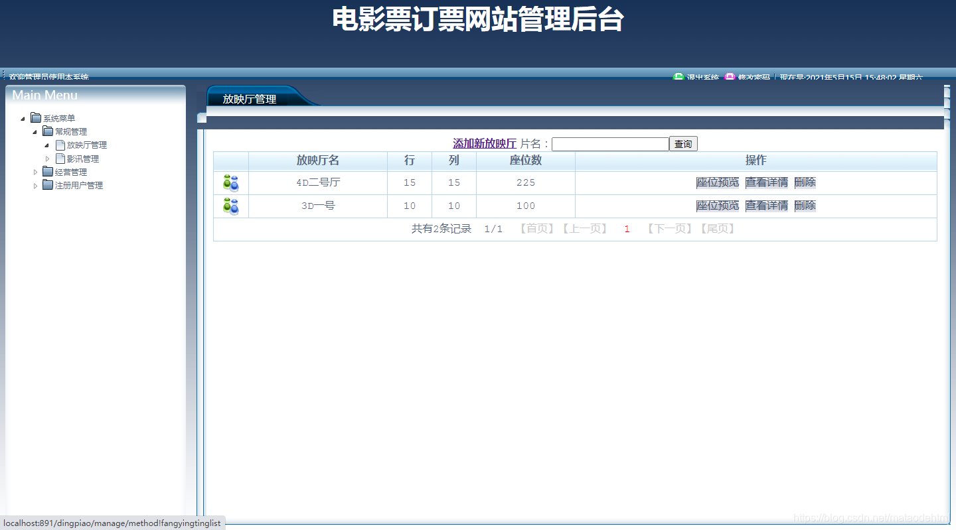Click the 退出系统 link
956x530 pixels.
pos(702,78)
